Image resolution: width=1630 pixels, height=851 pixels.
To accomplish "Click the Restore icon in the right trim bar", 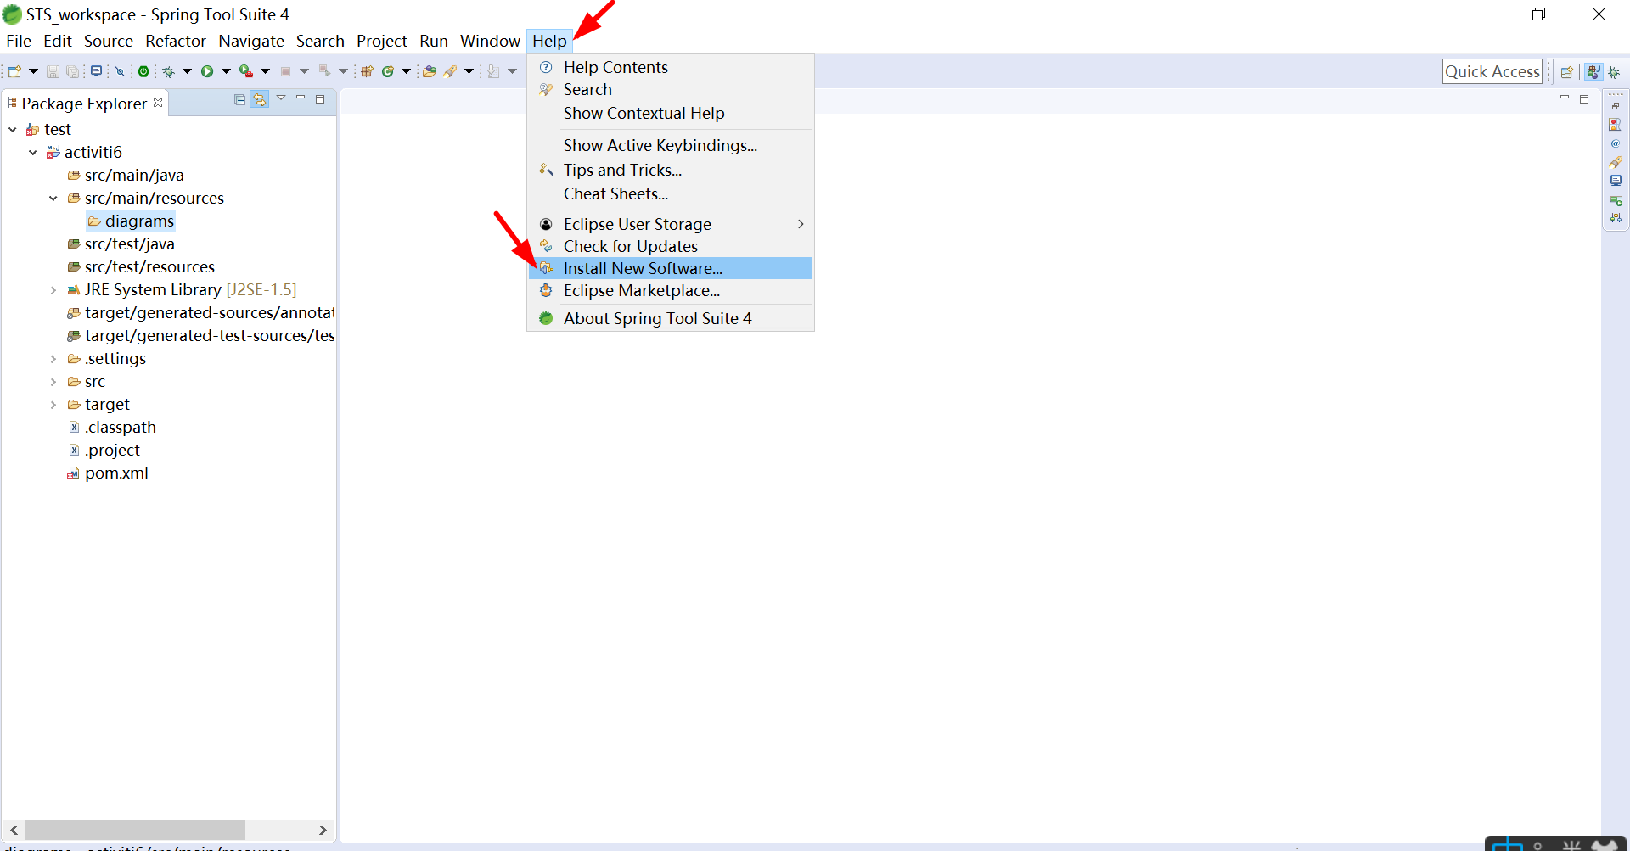I will pyautogui.click(x=1616, y=106).
